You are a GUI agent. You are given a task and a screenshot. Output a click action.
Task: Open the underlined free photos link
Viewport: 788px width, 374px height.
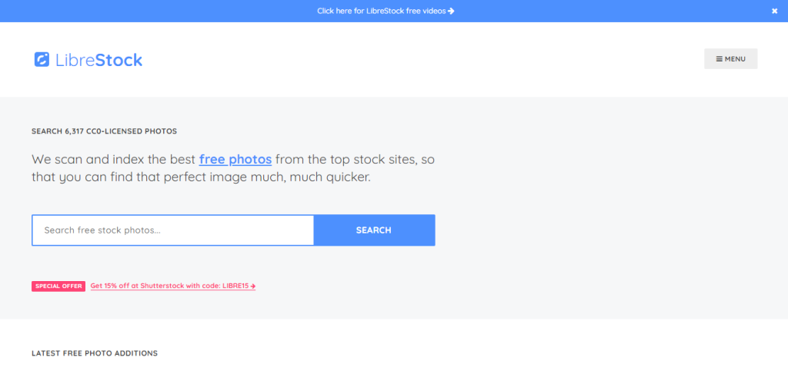(235, 160)
